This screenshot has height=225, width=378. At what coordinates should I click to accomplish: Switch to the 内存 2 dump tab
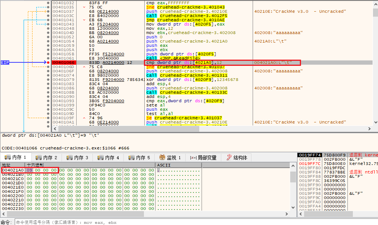click(46, 158)
